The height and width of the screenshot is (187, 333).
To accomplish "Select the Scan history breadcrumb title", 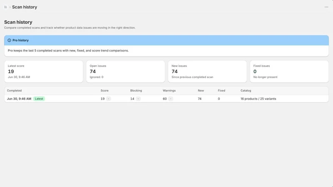I will point(25,7).
